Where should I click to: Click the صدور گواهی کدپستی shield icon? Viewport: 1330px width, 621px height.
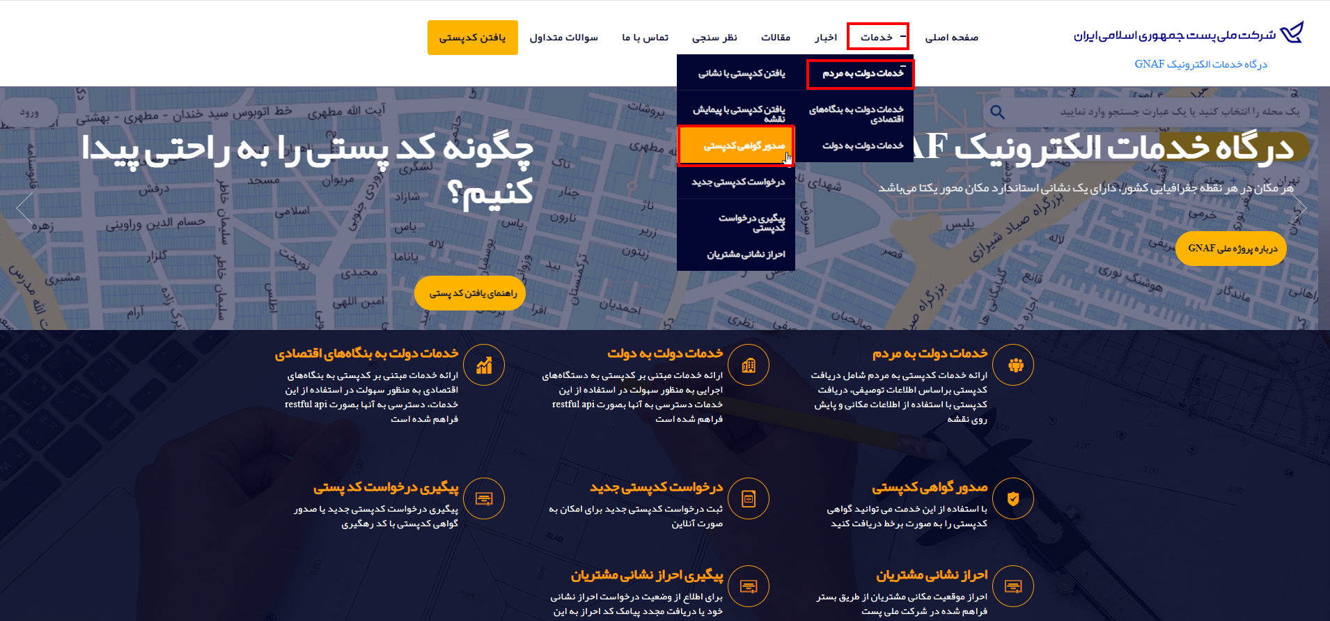(x=1013, y=498)
